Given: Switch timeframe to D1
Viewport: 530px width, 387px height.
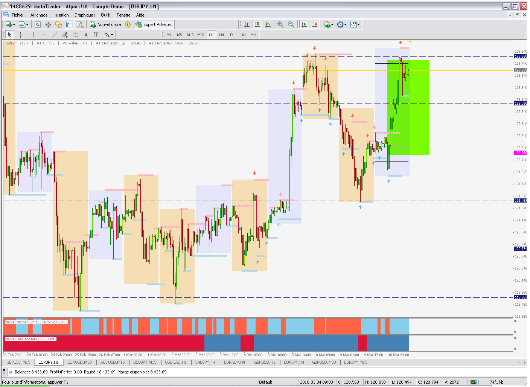Looking at the screenshot, I should 232,35.
